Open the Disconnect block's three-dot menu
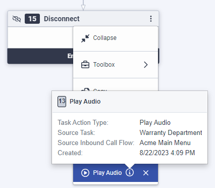The width and height of the screenshot is (215, 188). [151, 19]
